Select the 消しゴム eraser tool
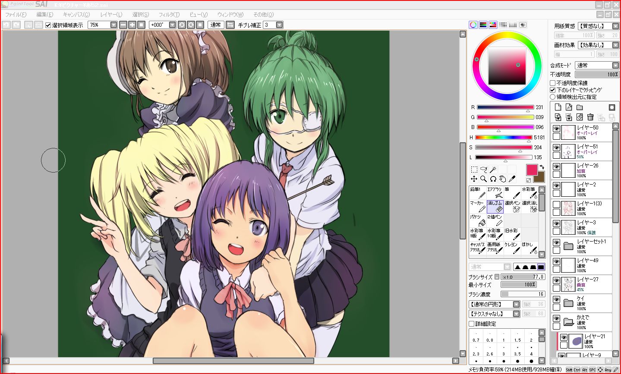 [x=495, y=207]
